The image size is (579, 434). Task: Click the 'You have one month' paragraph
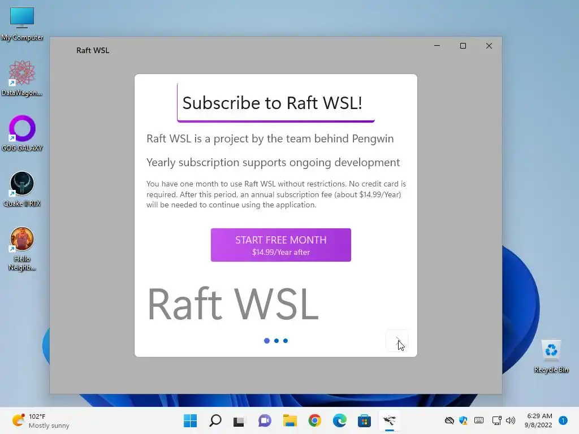point(276,194)
